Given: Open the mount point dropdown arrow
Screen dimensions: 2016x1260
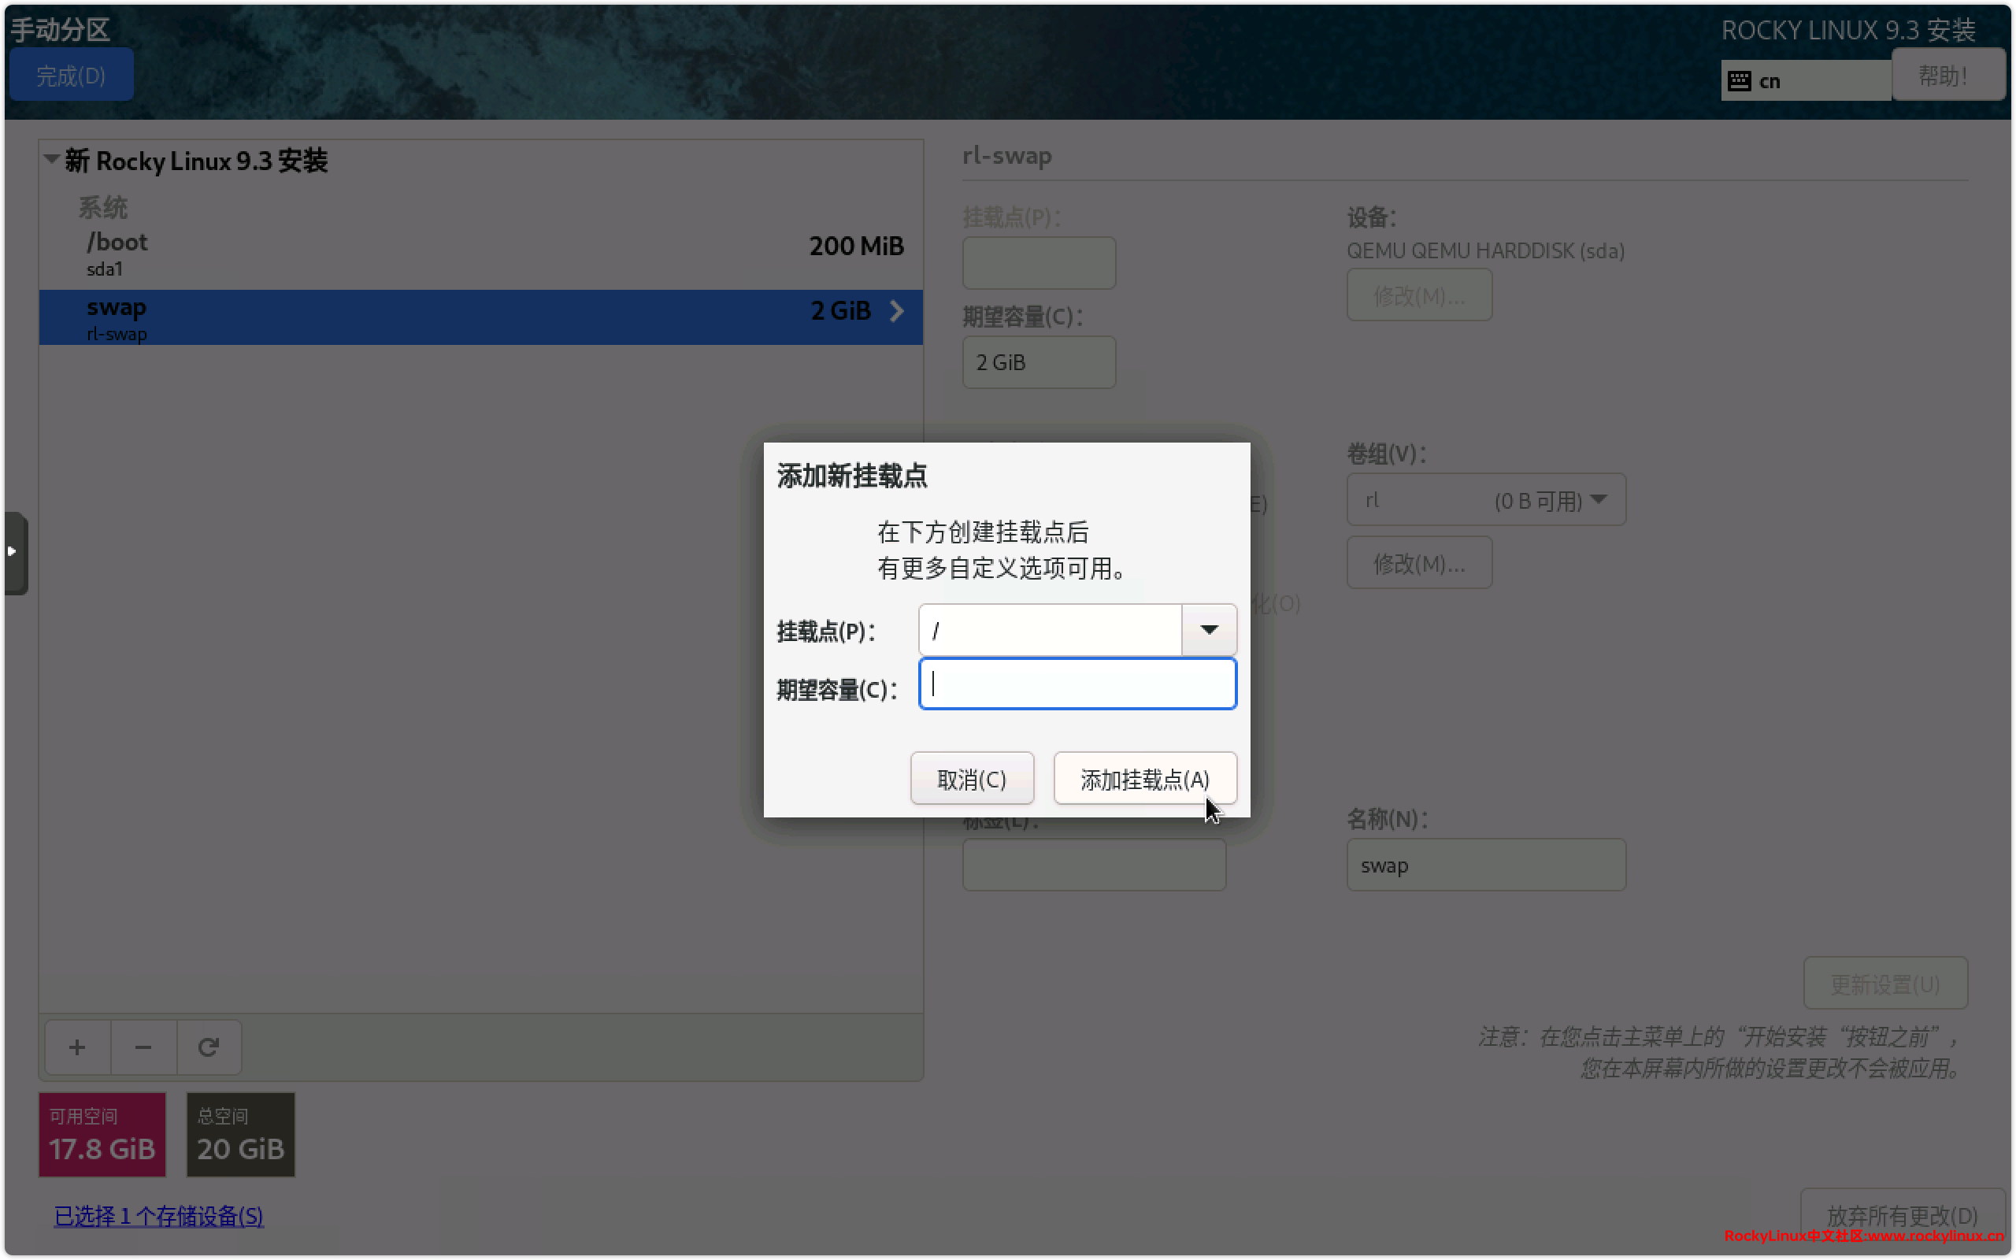Looking at the screenshot, I should tap(1208, 630).
